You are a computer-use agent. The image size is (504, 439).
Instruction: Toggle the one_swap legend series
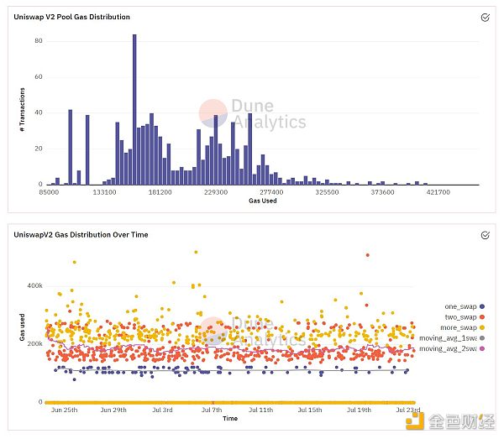coord(465,306)
